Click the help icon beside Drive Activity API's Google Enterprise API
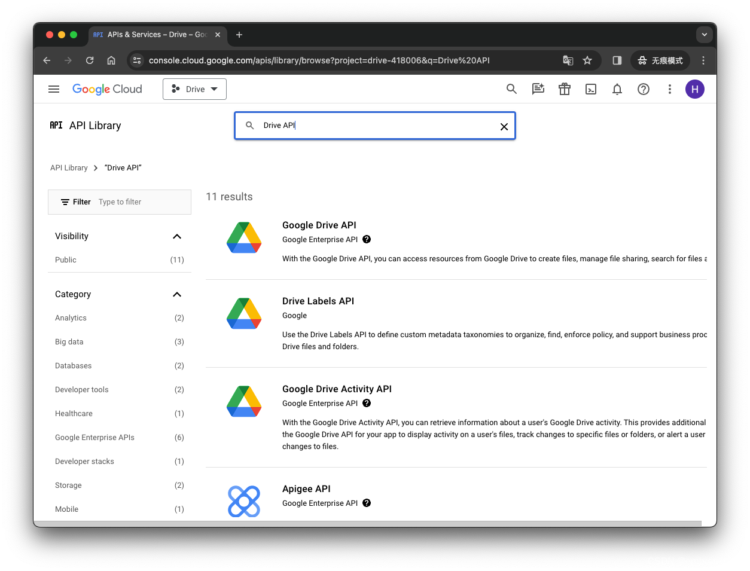This screenshot has height=571, width=750. [367, 403]
